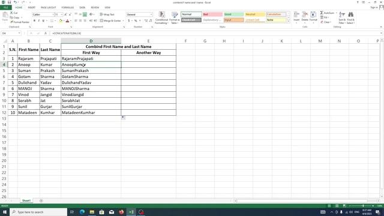Apply the Bad cell style
This screenshot has height=216, width=384.
tap(212, 14)
